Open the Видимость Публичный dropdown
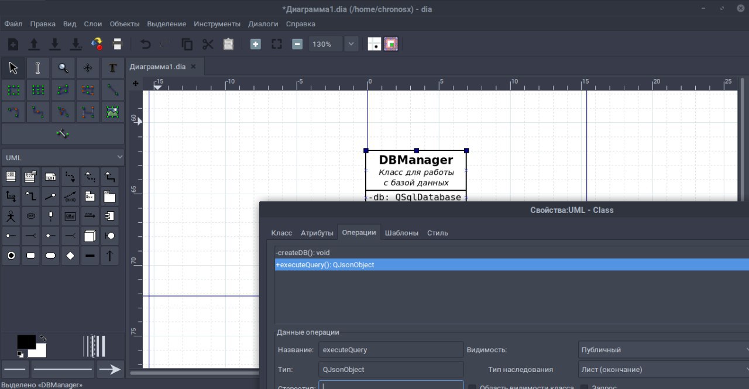Image resolution: width=749 pixels, height=389 pixels. (664, 350)
